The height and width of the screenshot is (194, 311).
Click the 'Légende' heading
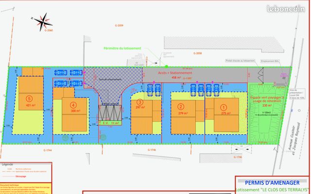tap(7, 164)
